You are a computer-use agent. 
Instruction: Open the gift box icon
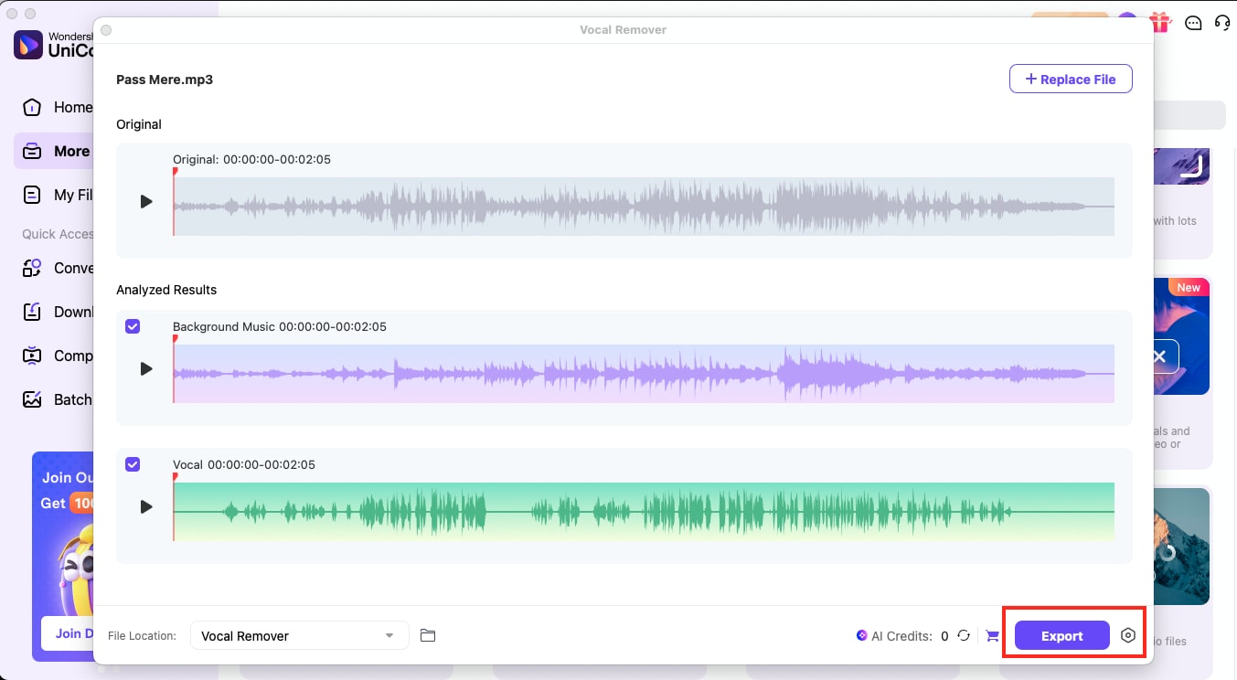pos(1160,22)
